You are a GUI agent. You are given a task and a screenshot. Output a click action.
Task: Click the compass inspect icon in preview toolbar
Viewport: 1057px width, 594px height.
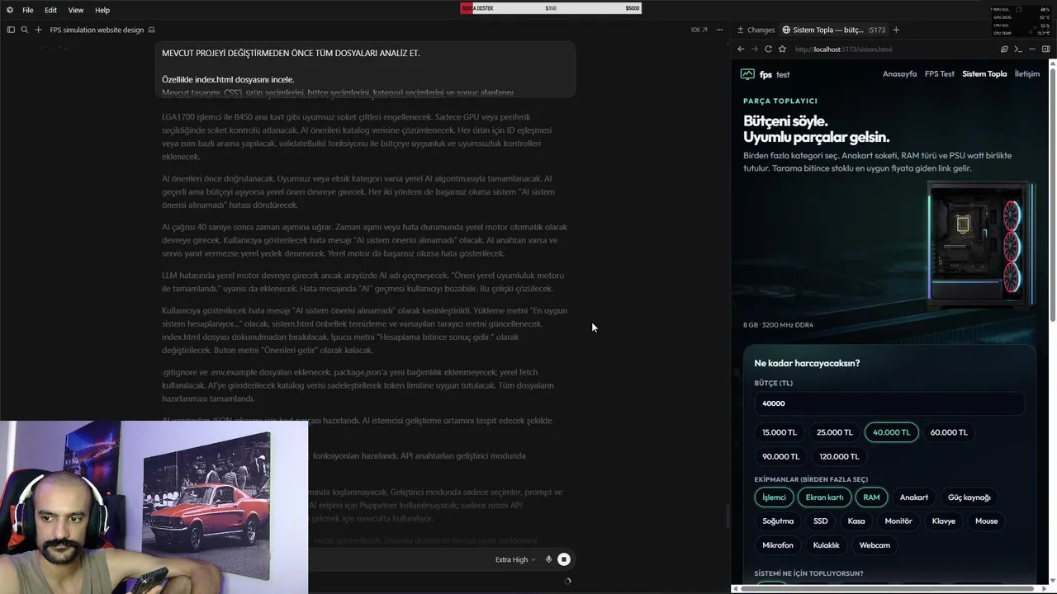click(x=1004, y=49)
